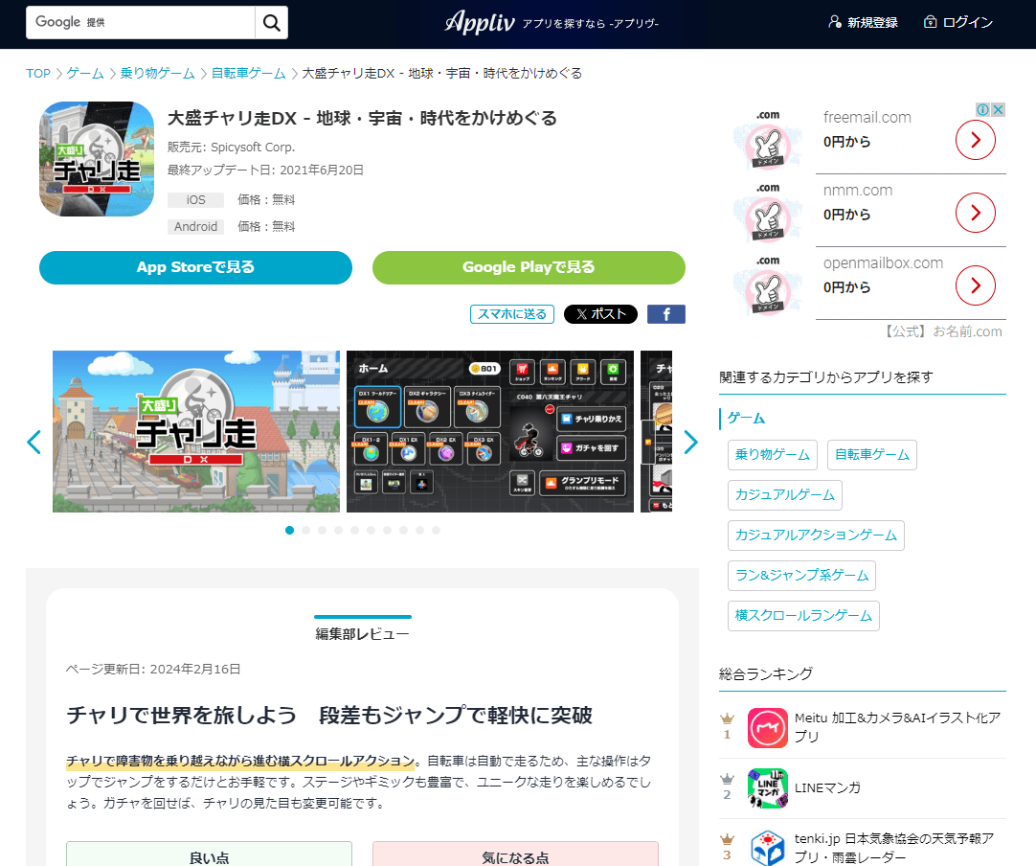
Task: Open 乗り物ゲーム category tag in sidebar
Action: pos(773,455)
